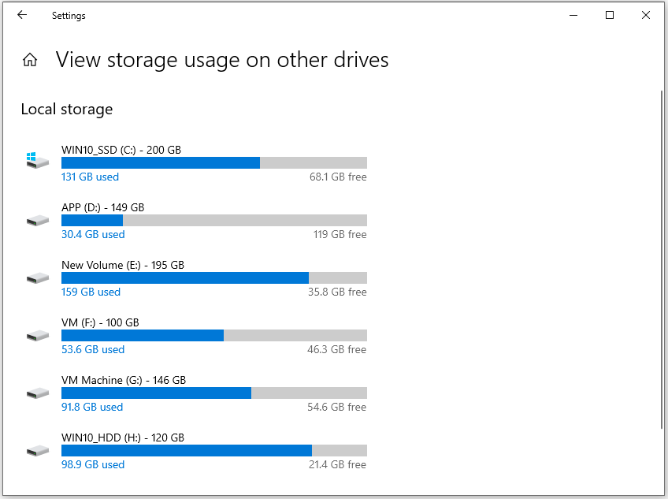Open storage details via 131 GB used link
Viewport: 668px width, 499px height.
pos(90,177)
